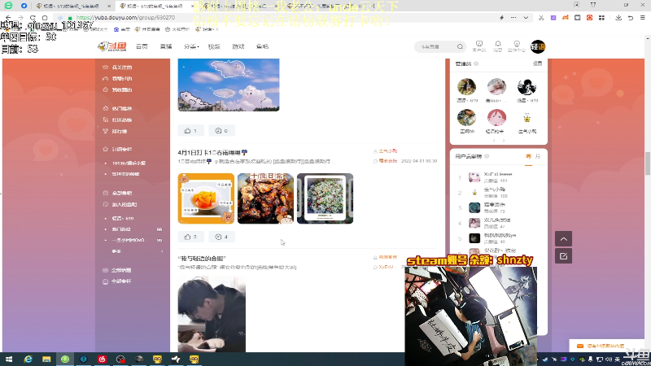The image size is (651, 366).
Task: Open File Explorer from the taskbar
Action: tap(46, 359)
